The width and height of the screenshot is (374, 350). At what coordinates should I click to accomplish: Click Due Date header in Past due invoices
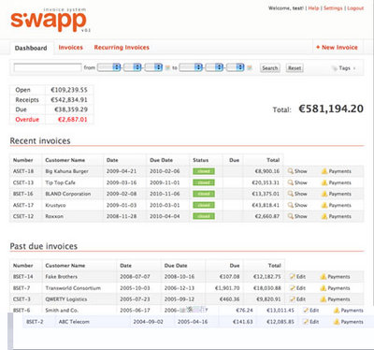coord(176,266)
